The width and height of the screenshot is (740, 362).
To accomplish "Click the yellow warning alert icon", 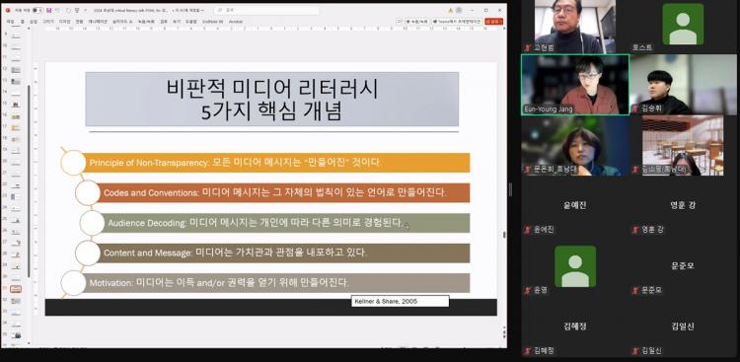I will pyautogui.click(x=450, y=11).
